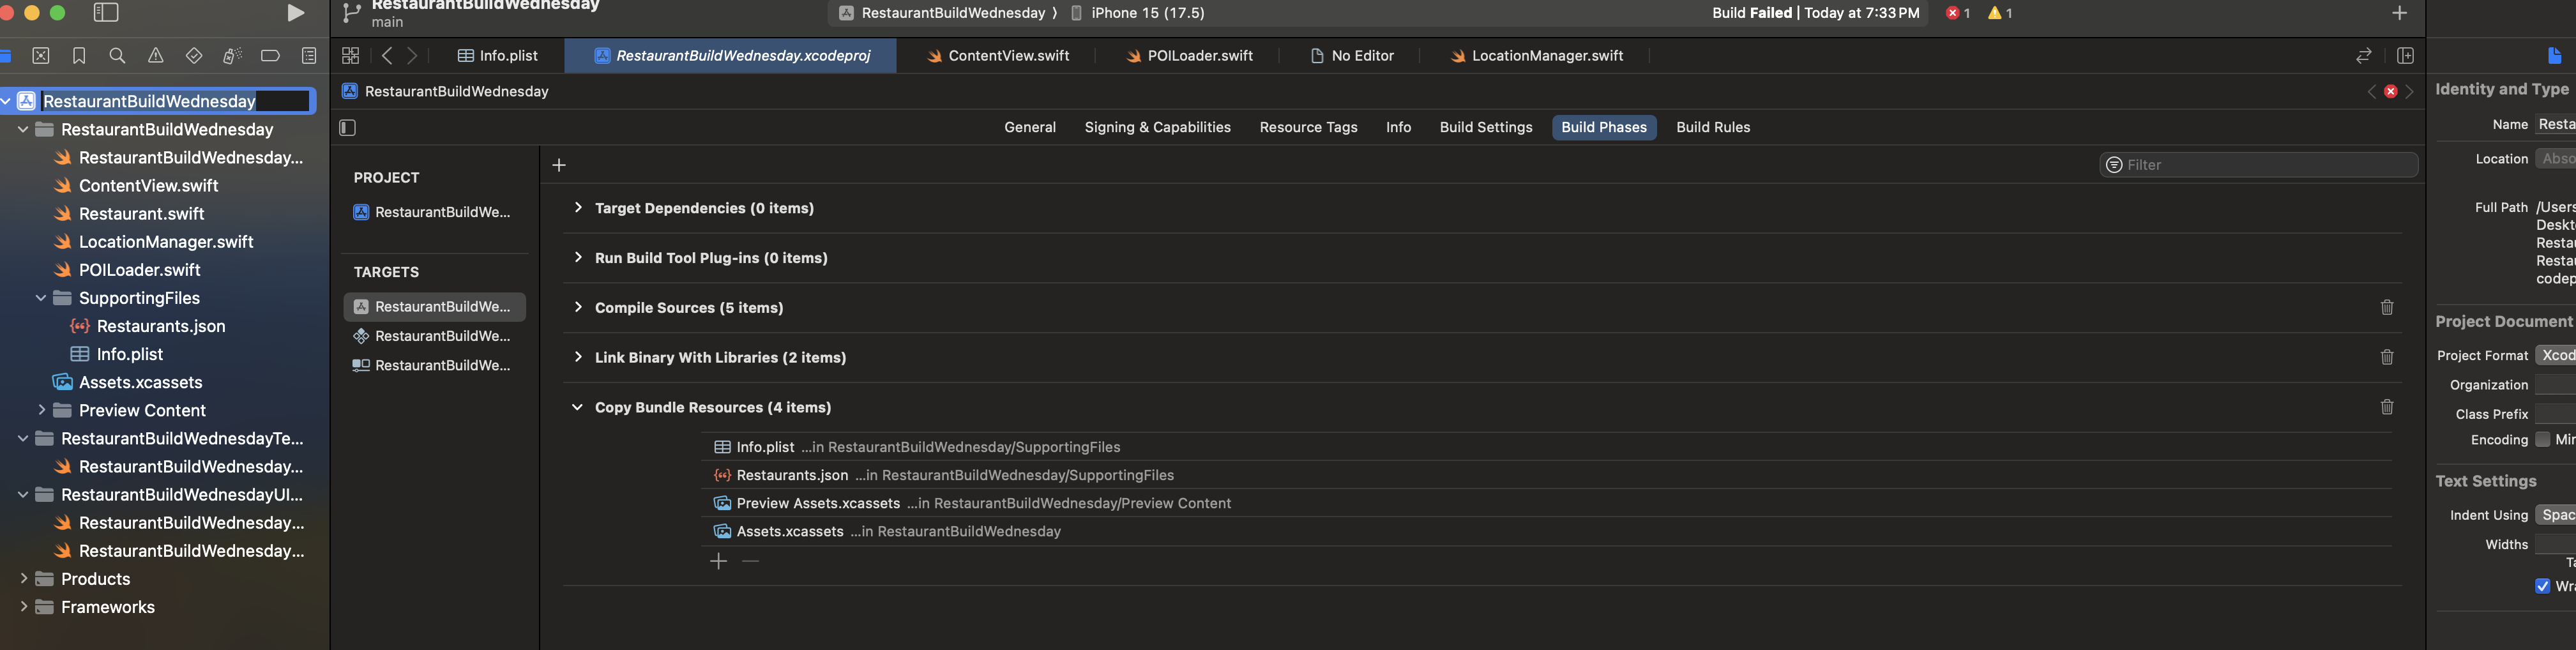Expand Target Dependencies section
The width and height of the screenshot is (2576, 650).
(577, 208)
